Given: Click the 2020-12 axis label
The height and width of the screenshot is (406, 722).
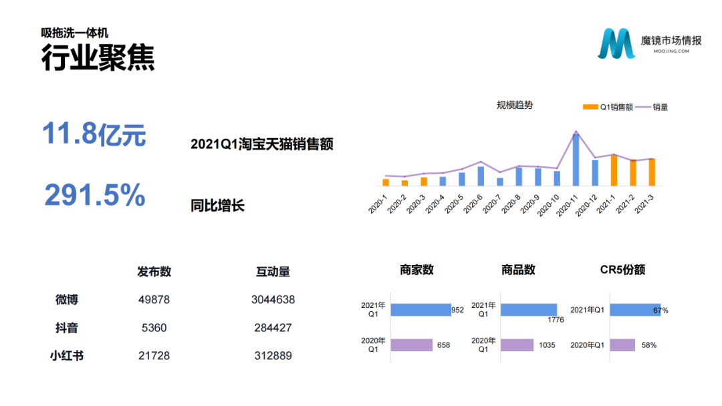Looking at the screenshot, I should coord(586,204).
